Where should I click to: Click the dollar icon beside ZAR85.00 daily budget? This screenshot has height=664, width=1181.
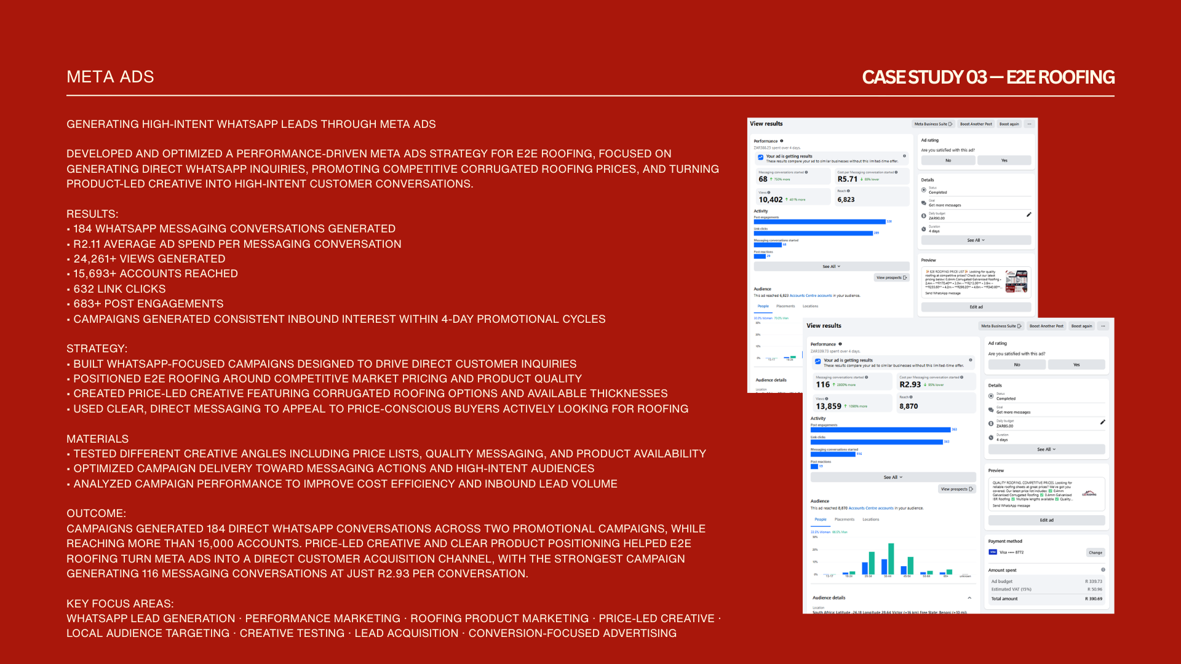992,424
